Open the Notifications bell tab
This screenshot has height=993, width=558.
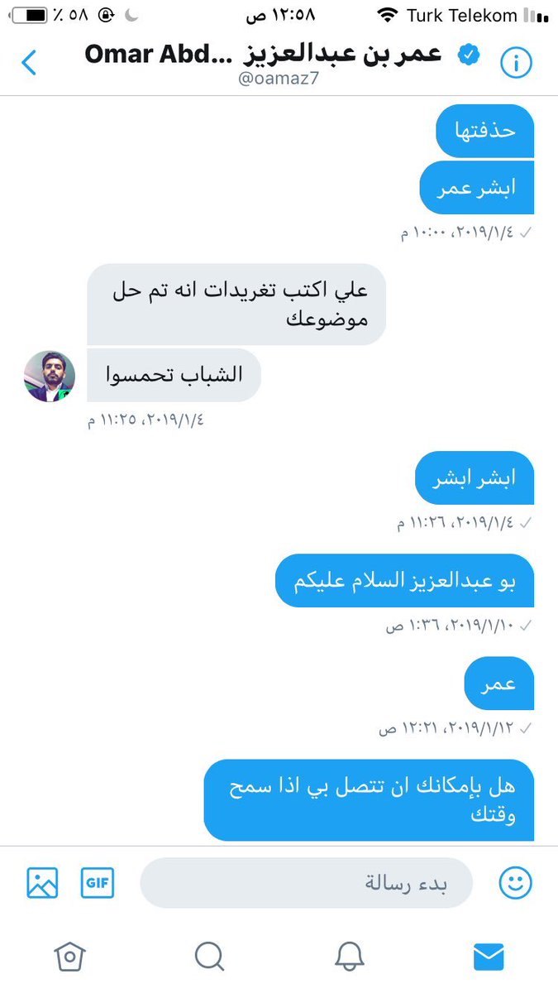click(350, 957)
